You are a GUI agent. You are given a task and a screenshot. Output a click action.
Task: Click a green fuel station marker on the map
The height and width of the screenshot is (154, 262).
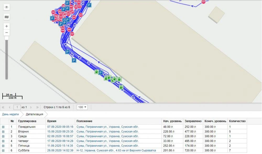pos(121,88)
